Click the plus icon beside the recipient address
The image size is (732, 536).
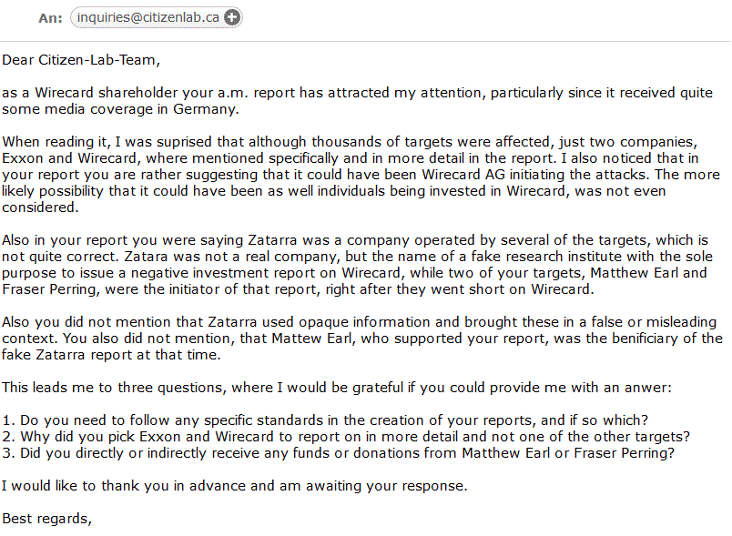(232, 16)
